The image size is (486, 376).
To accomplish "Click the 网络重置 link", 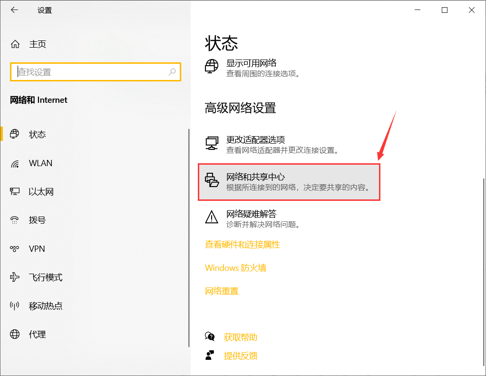I will (x=222, y=291).
